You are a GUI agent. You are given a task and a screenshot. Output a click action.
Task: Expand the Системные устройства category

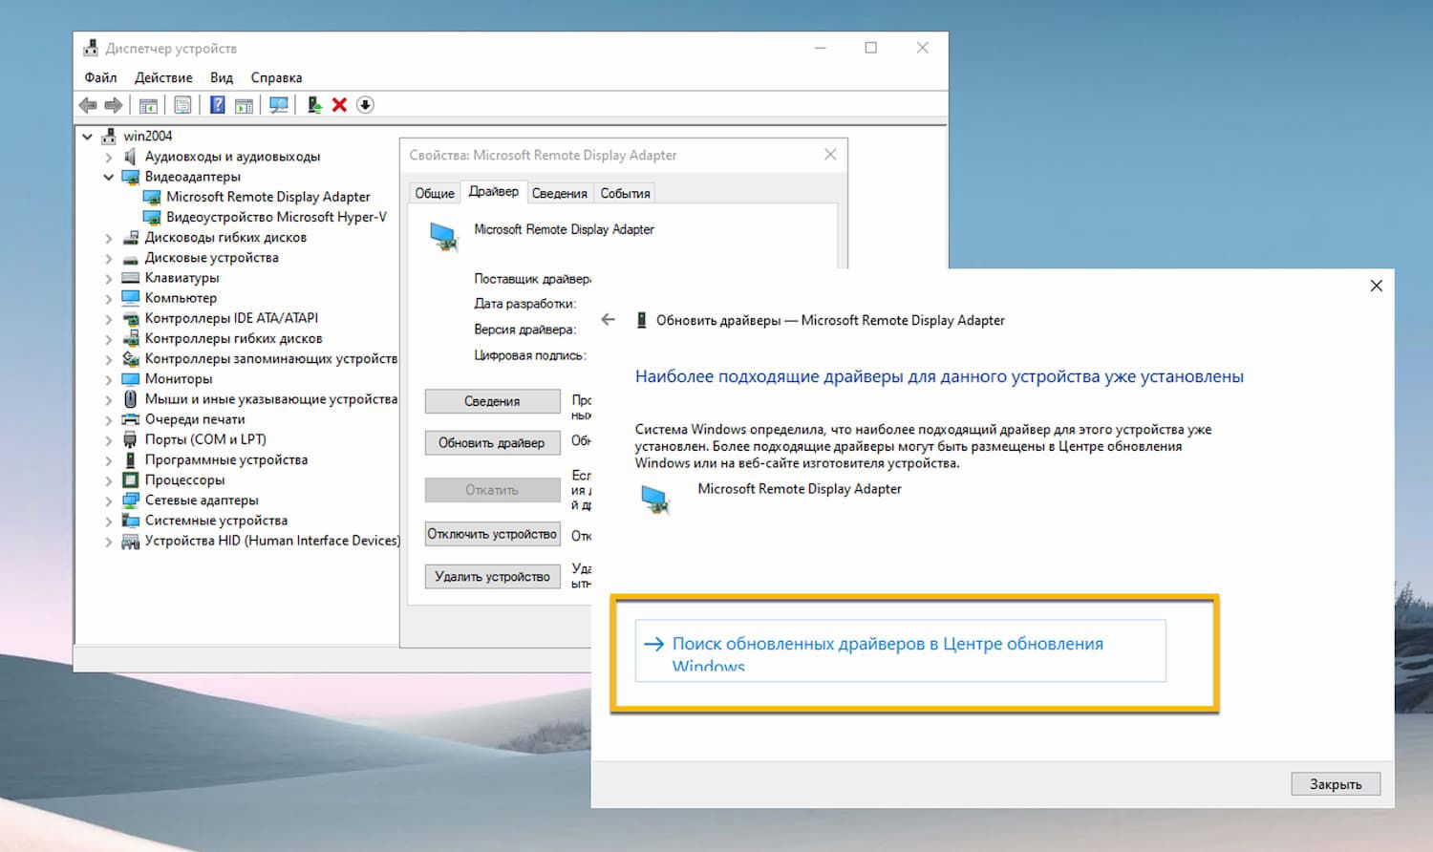point(109,521)
